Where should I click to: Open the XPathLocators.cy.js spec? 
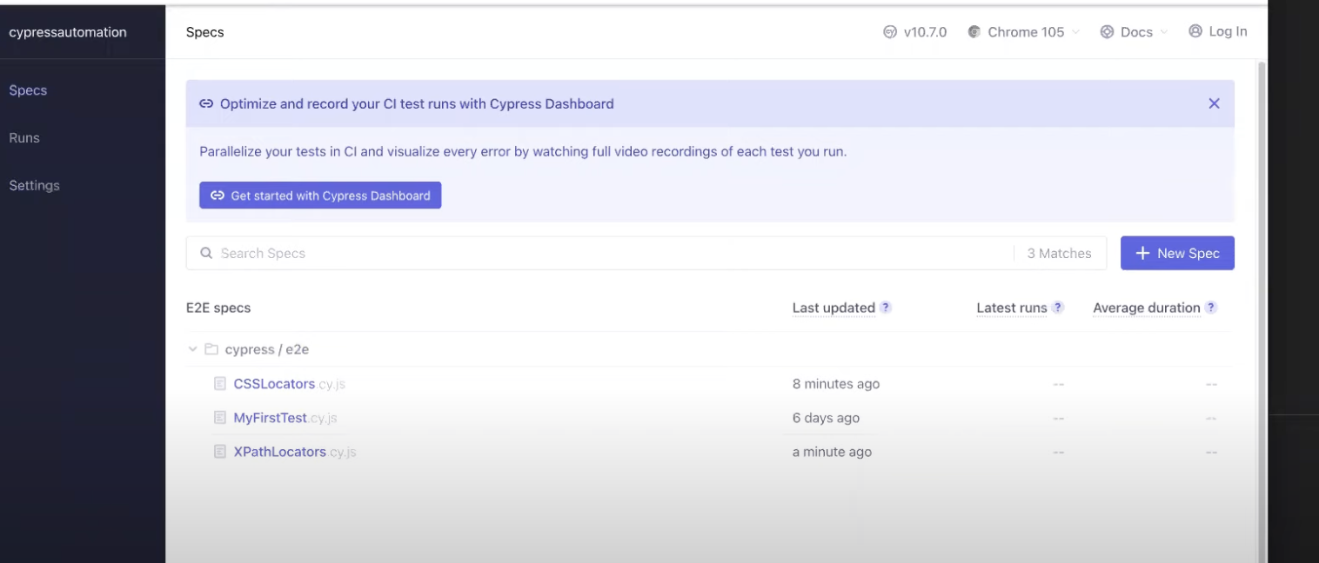tap(295, 452)
